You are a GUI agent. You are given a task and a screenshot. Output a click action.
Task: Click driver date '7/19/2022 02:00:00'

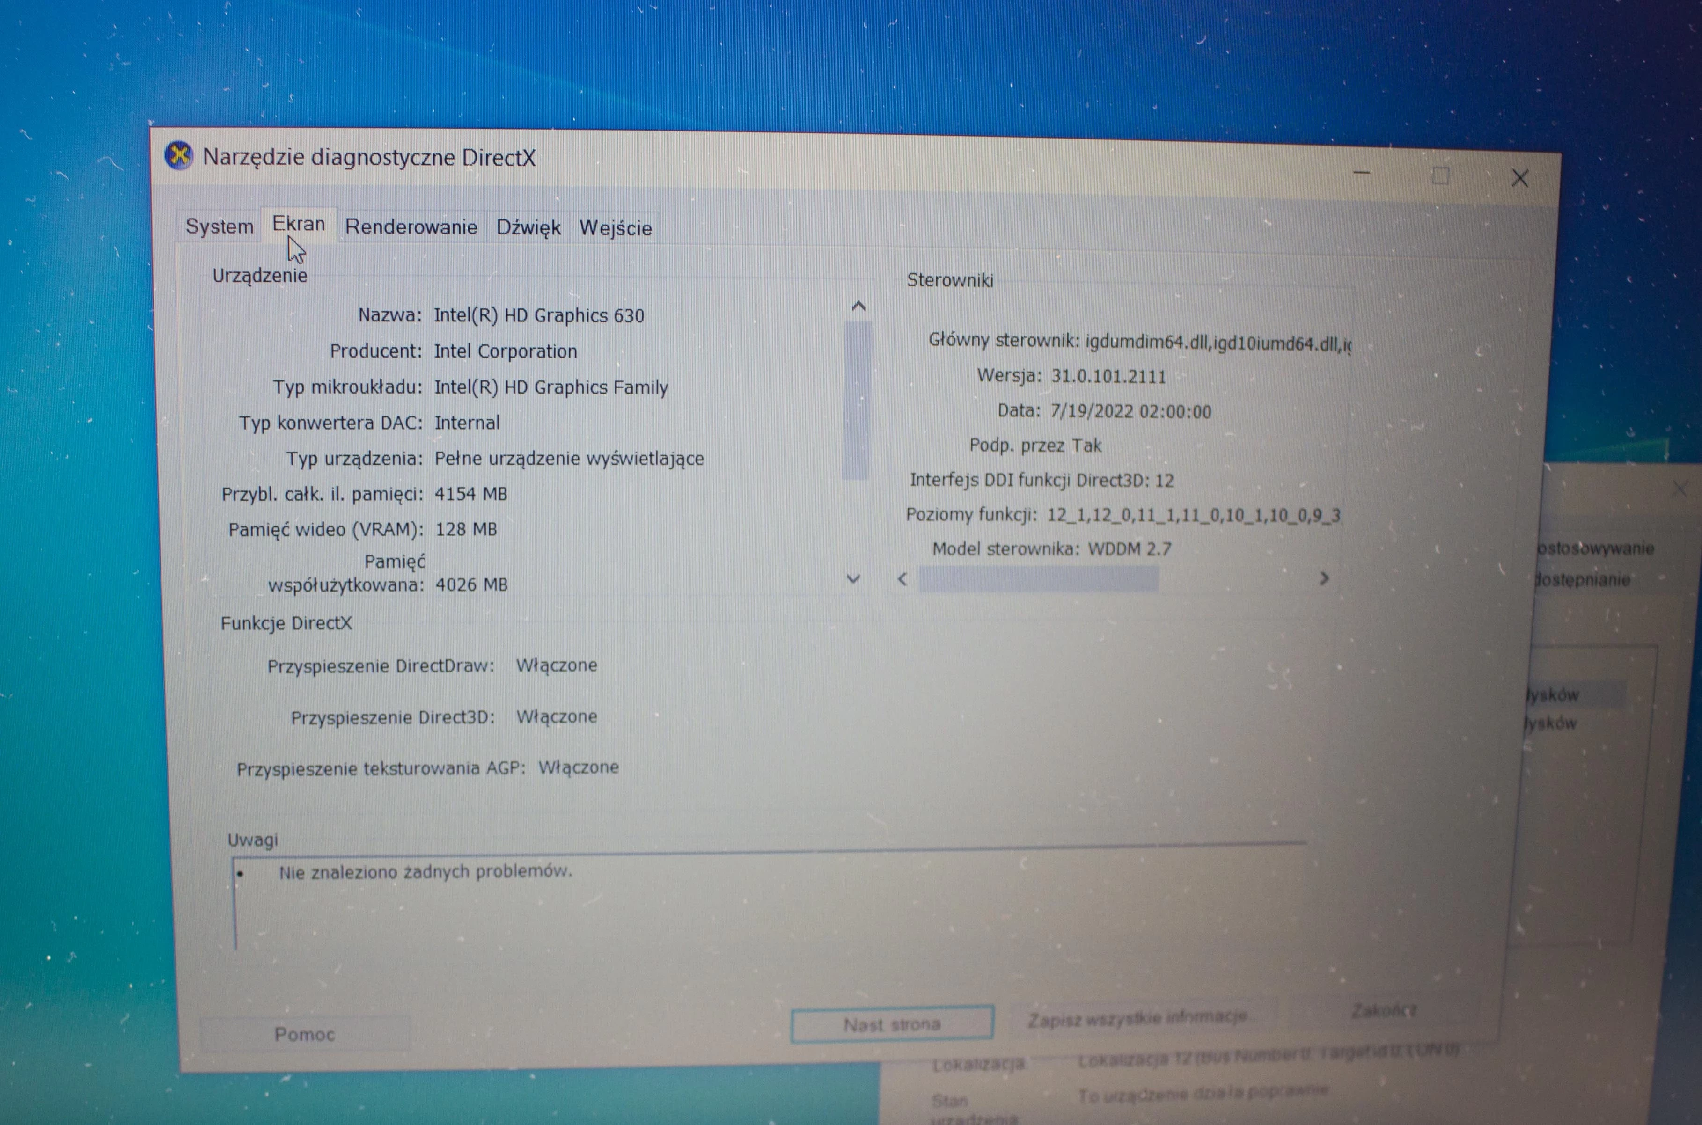pos(1131,412)
